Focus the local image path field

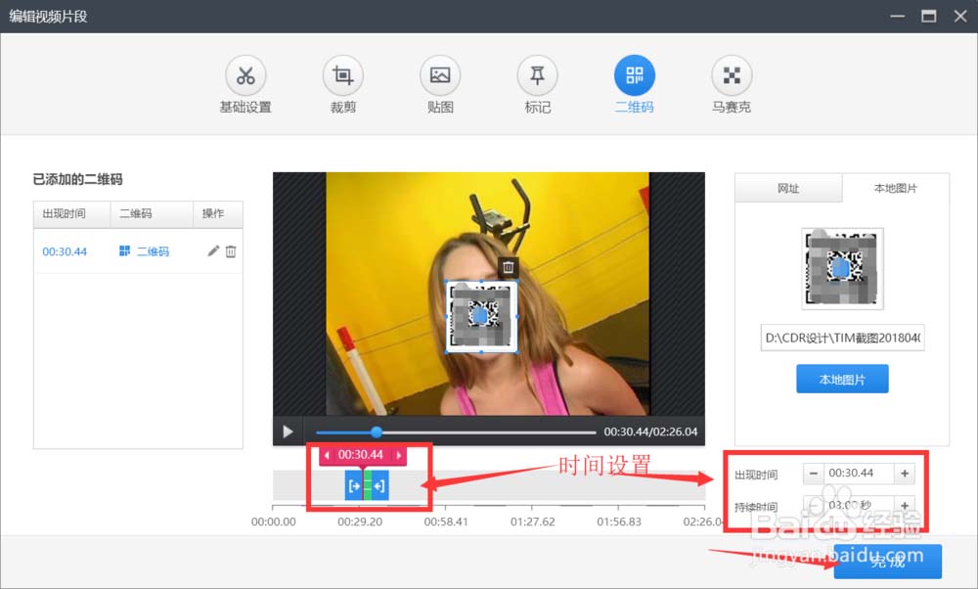coord(842,338)
